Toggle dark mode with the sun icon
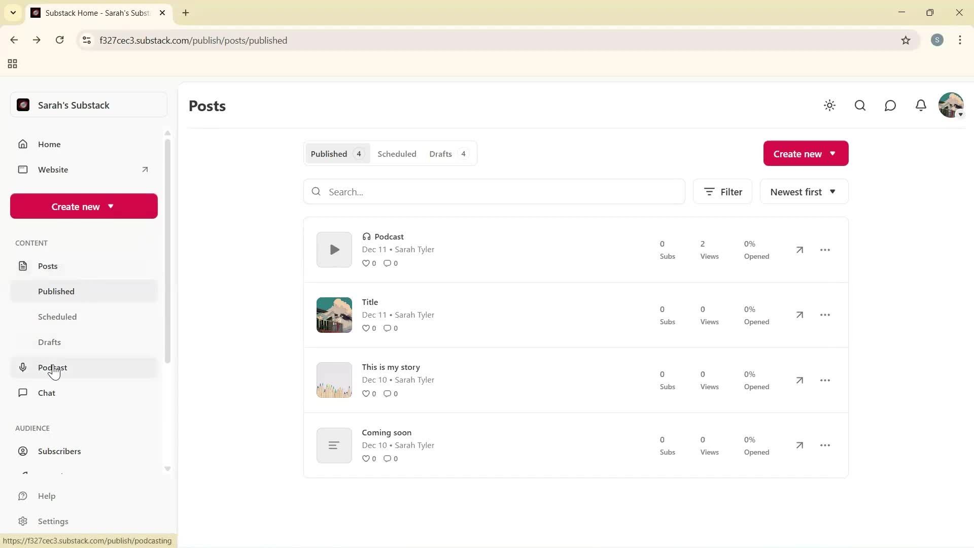 coord(829,106)
